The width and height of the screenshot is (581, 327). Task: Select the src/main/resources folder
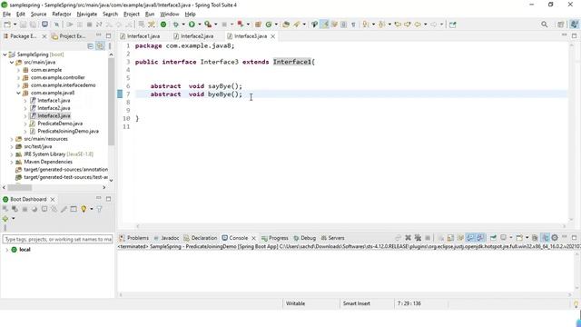(45, 139)
